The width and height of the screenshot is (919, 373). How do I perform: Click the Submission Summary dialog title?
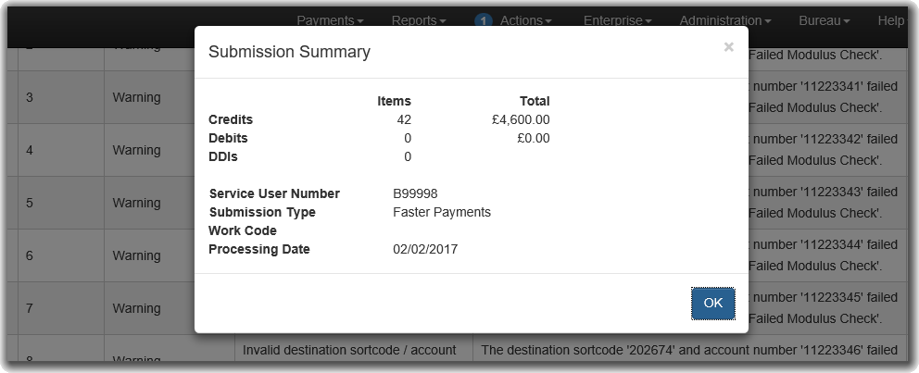[x=290, y=52]
